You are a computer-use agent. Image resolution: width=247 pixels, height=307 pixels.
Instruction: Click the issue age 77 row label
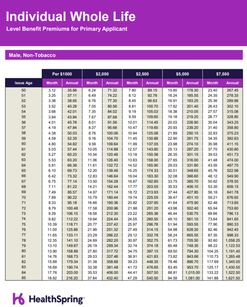point(23,235)
